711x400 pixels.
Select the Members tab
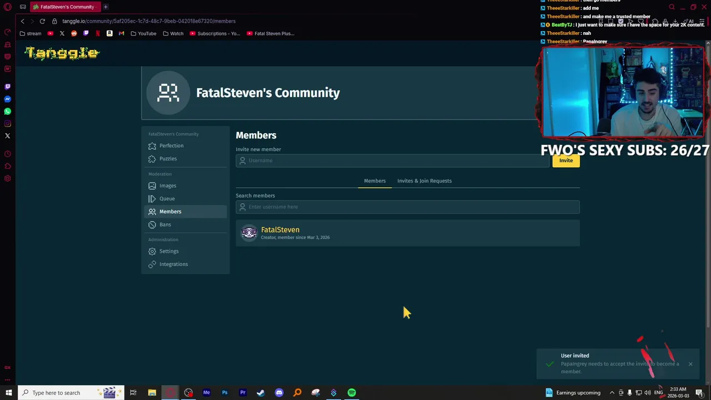[x=374, y=181]
